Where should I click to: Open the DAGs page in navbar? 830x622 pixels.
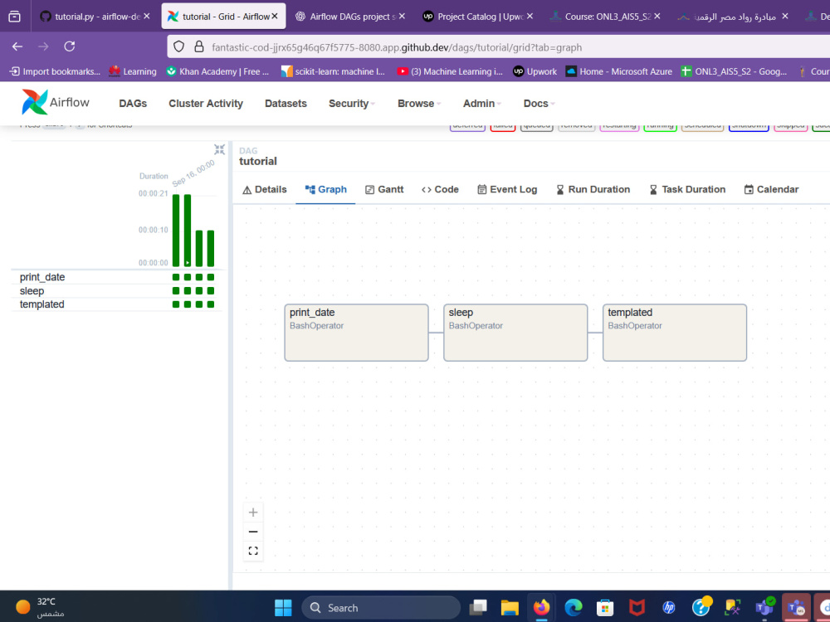click(x=133, y=103)
